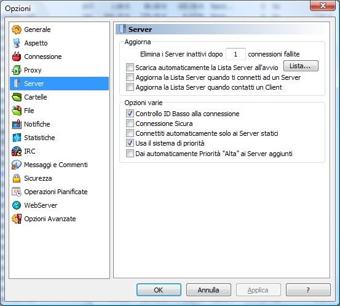Open the IRC globe icon

[17, 151]
